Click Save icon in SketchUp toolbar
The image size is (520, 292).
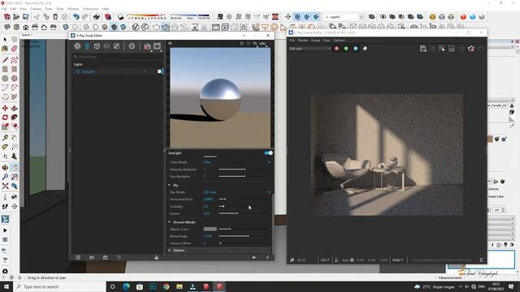(x=25, y=16)
